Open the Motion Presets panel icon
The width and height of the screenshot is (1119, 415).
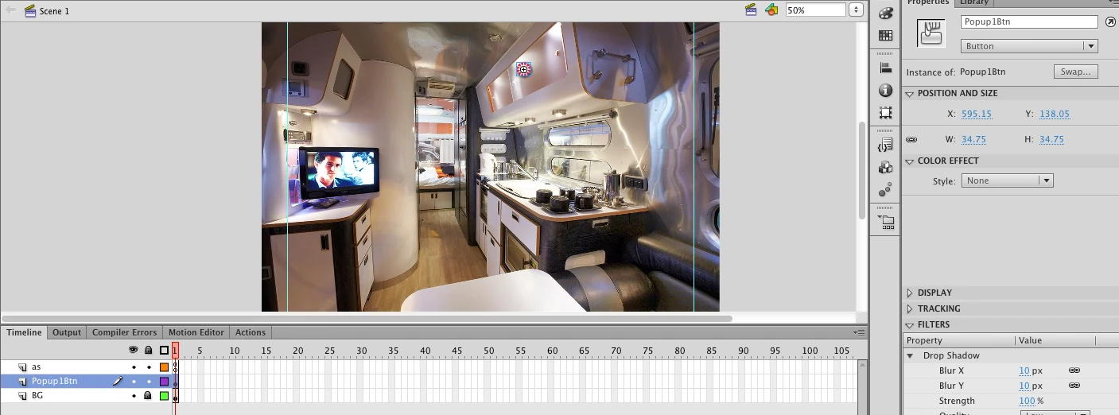click(x=885, y=190)
